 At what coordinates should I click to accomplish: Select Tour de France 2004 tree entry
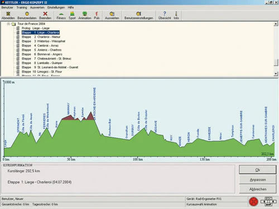(x=31, y=24)
